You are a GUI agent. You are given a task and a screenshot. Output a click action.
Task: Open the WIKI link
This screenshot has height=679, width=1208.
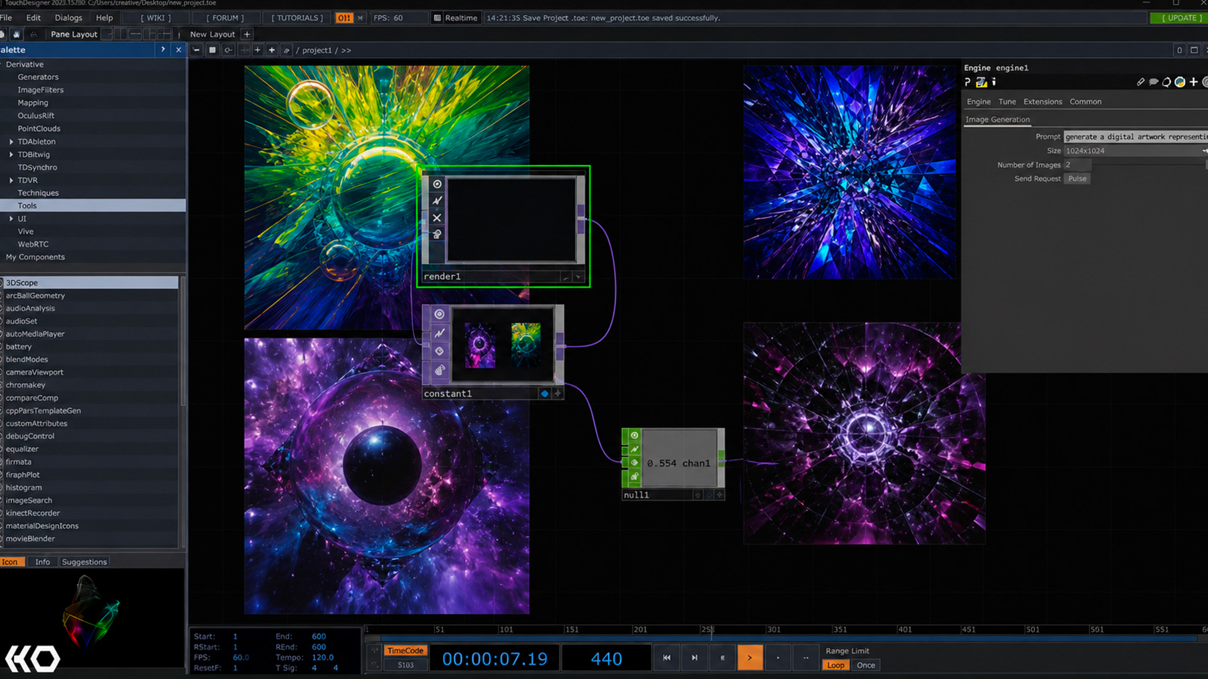tap(155, 18)
